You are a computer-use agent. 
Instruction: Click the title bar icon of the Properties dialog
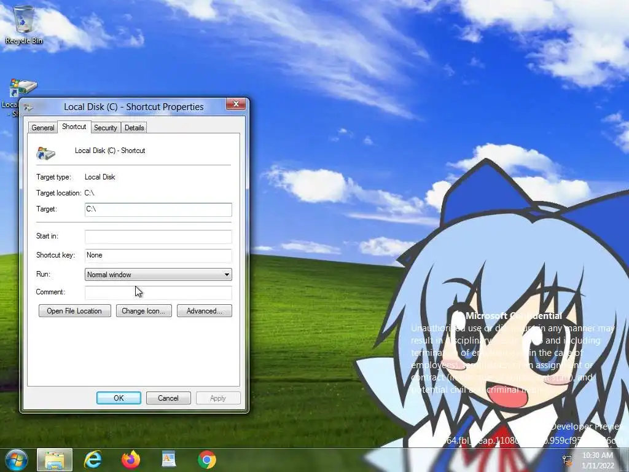click(x=28, y=107)
